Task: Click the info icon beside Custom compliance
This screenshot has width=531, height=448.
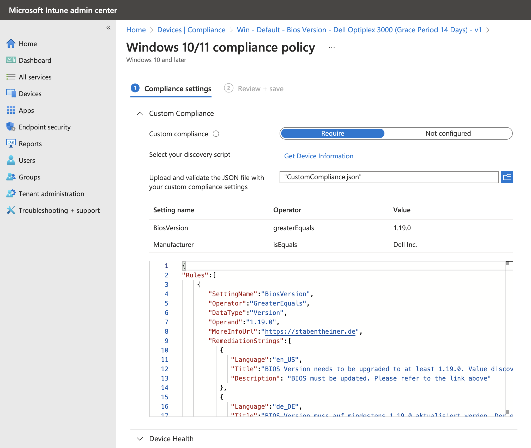Action: pyautogui.click(x=216, y=134)
